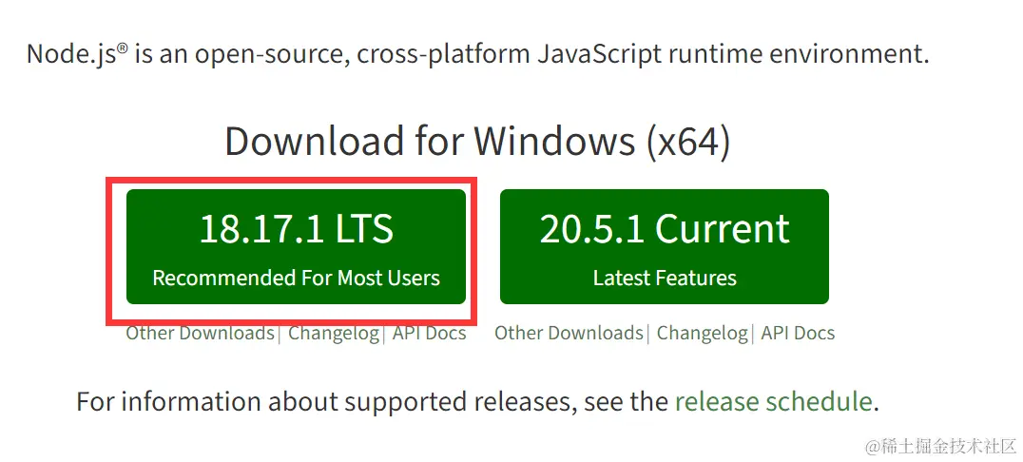Open Other Downloads under 20.5.1 Current
Screen dimensions: 1023x462
pyautogui.click(x=569, y=334)
